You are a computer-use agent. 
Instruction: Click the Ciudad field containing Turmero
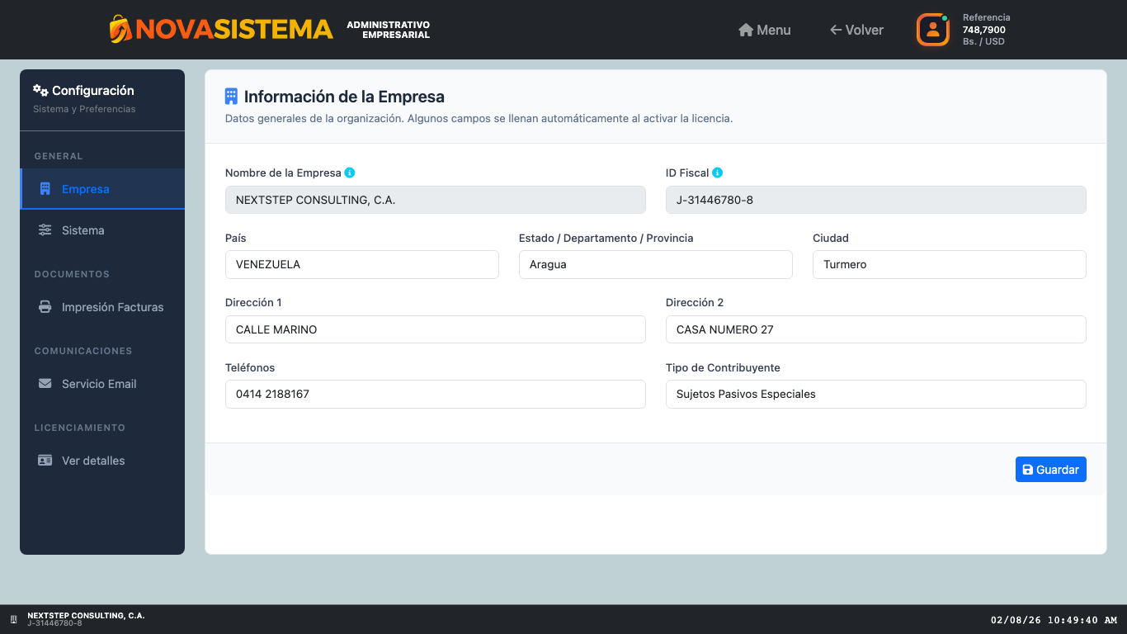tap(950, 265)
